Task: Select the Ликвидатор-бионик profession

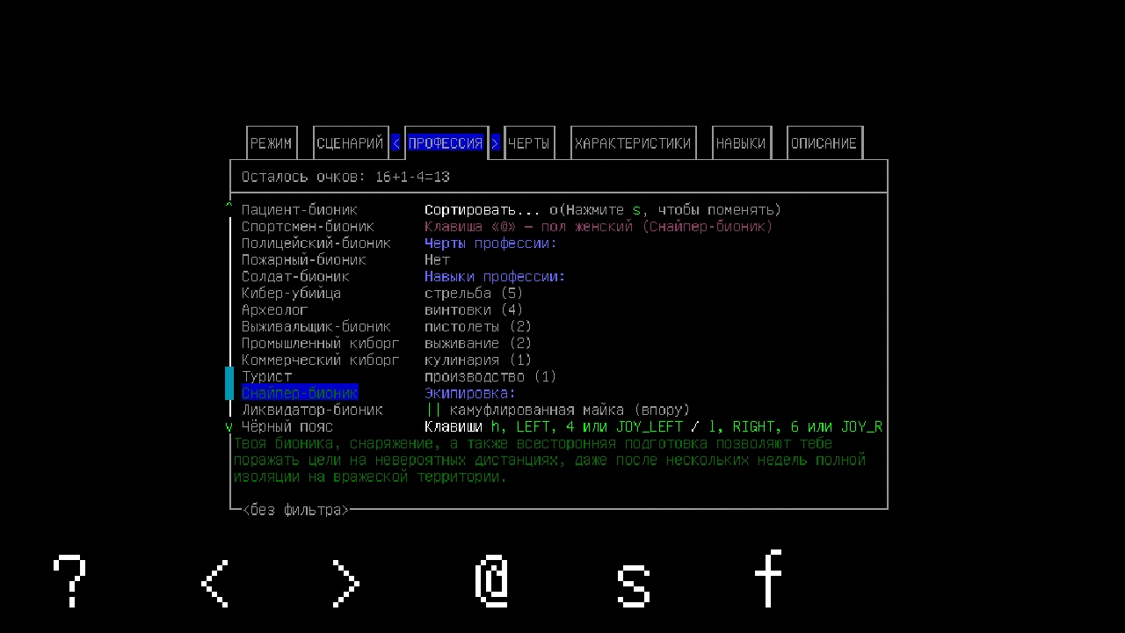Action: click(312, 411)
